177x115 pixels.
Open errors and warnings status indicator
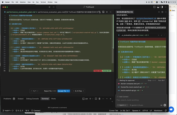(x=19, y=111)
